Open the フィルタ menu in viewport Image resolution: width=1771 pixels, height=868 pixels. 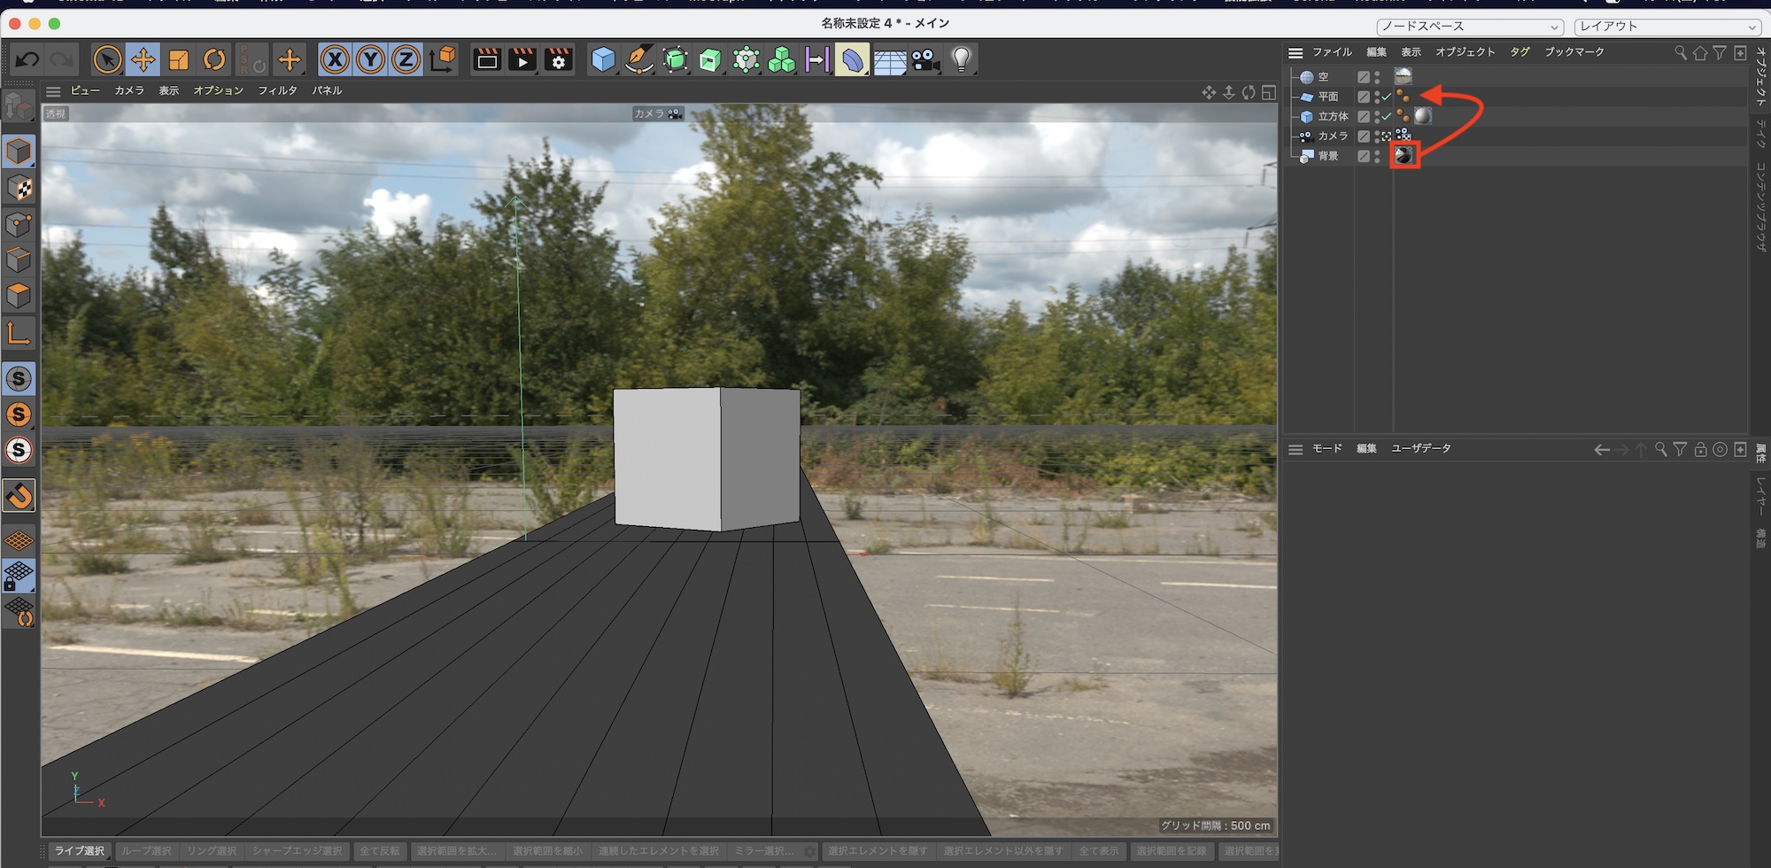277,91
